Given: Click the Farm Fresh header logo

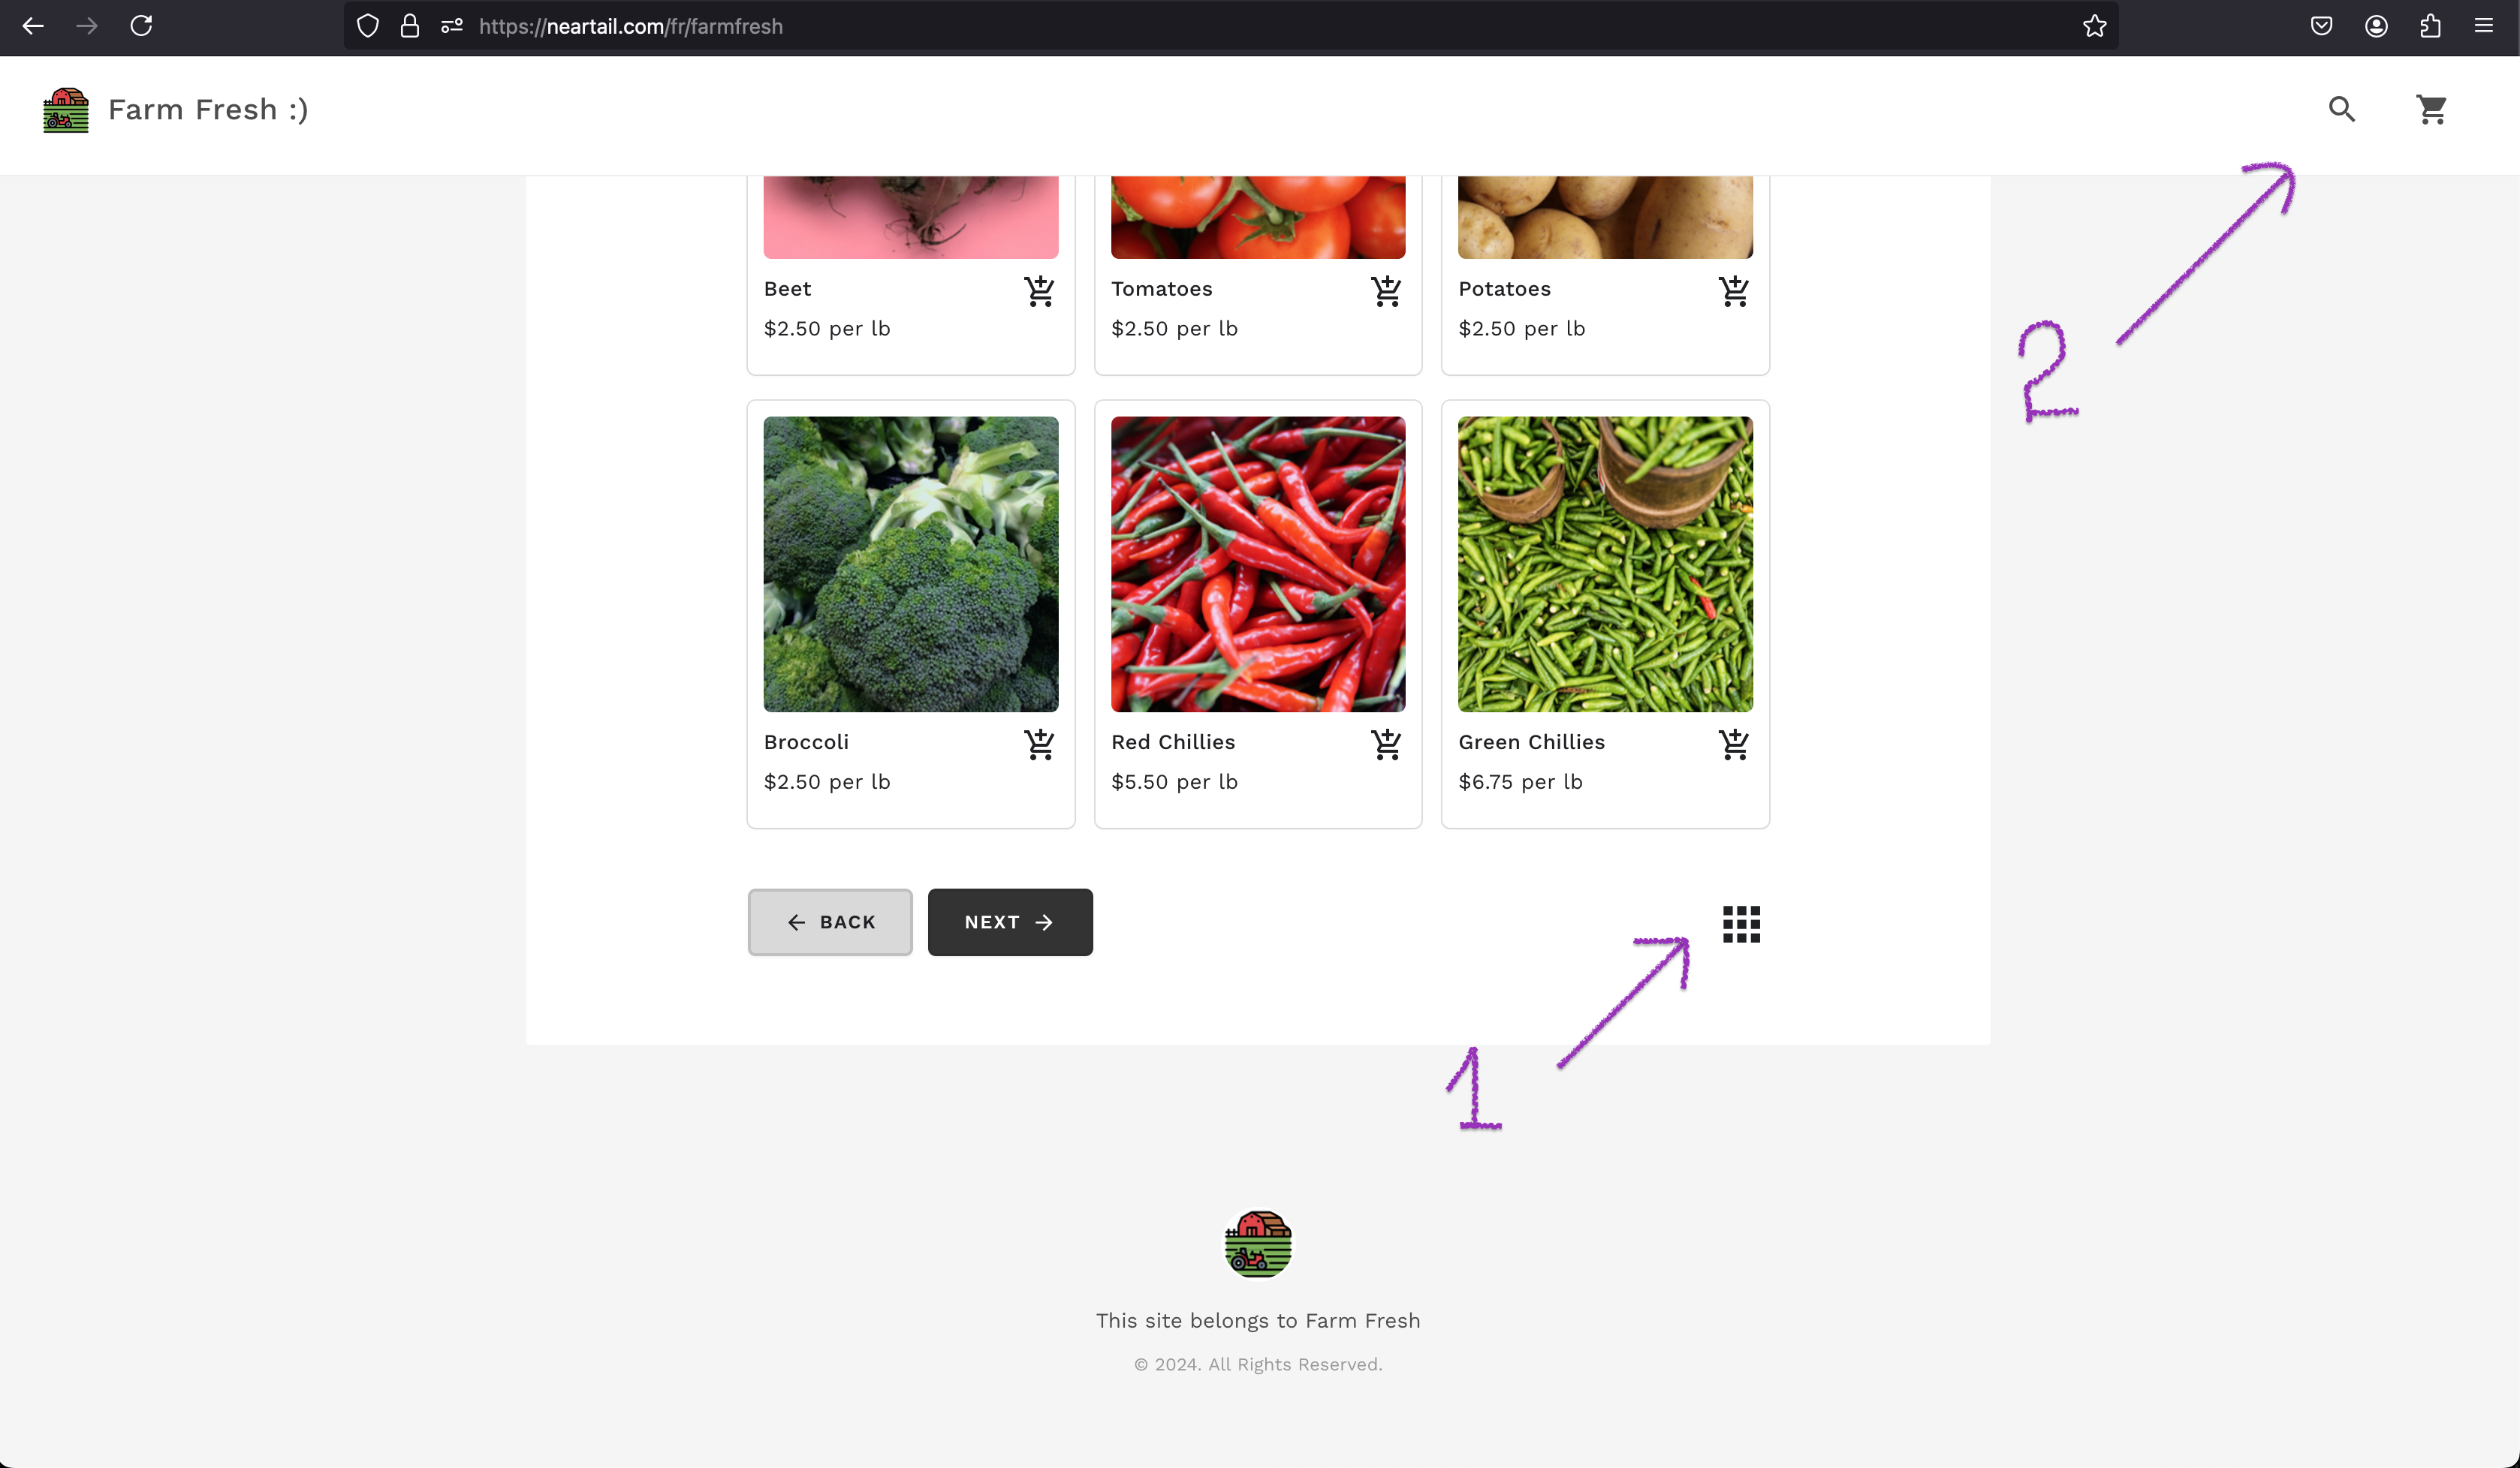Looking at the screenshot, I should click(66, 110).
